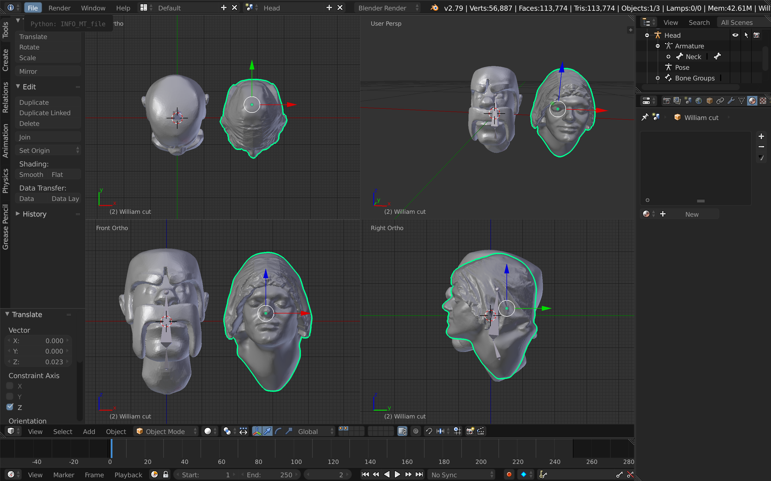
Task: Toggle renderability camera for the Head object
Action: pyautogui.click(x=757, y=35)
